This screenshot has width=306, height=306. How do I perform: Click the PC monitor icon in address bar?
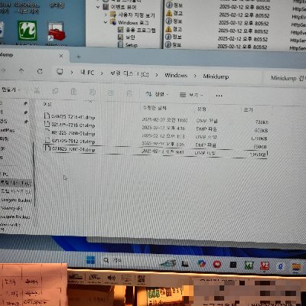pyautogui.click(x=60, y=72)
